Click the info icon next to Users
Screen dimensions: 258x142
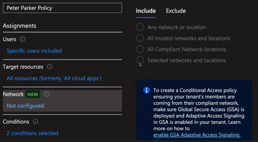point(22,39)
